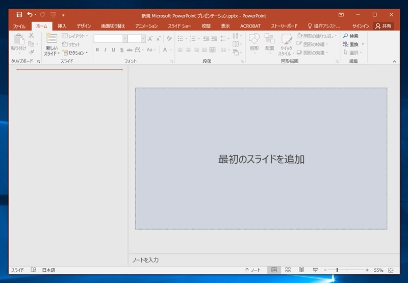Open the アニメーション tab
This screenshot has height=283, width=408.
146,26
